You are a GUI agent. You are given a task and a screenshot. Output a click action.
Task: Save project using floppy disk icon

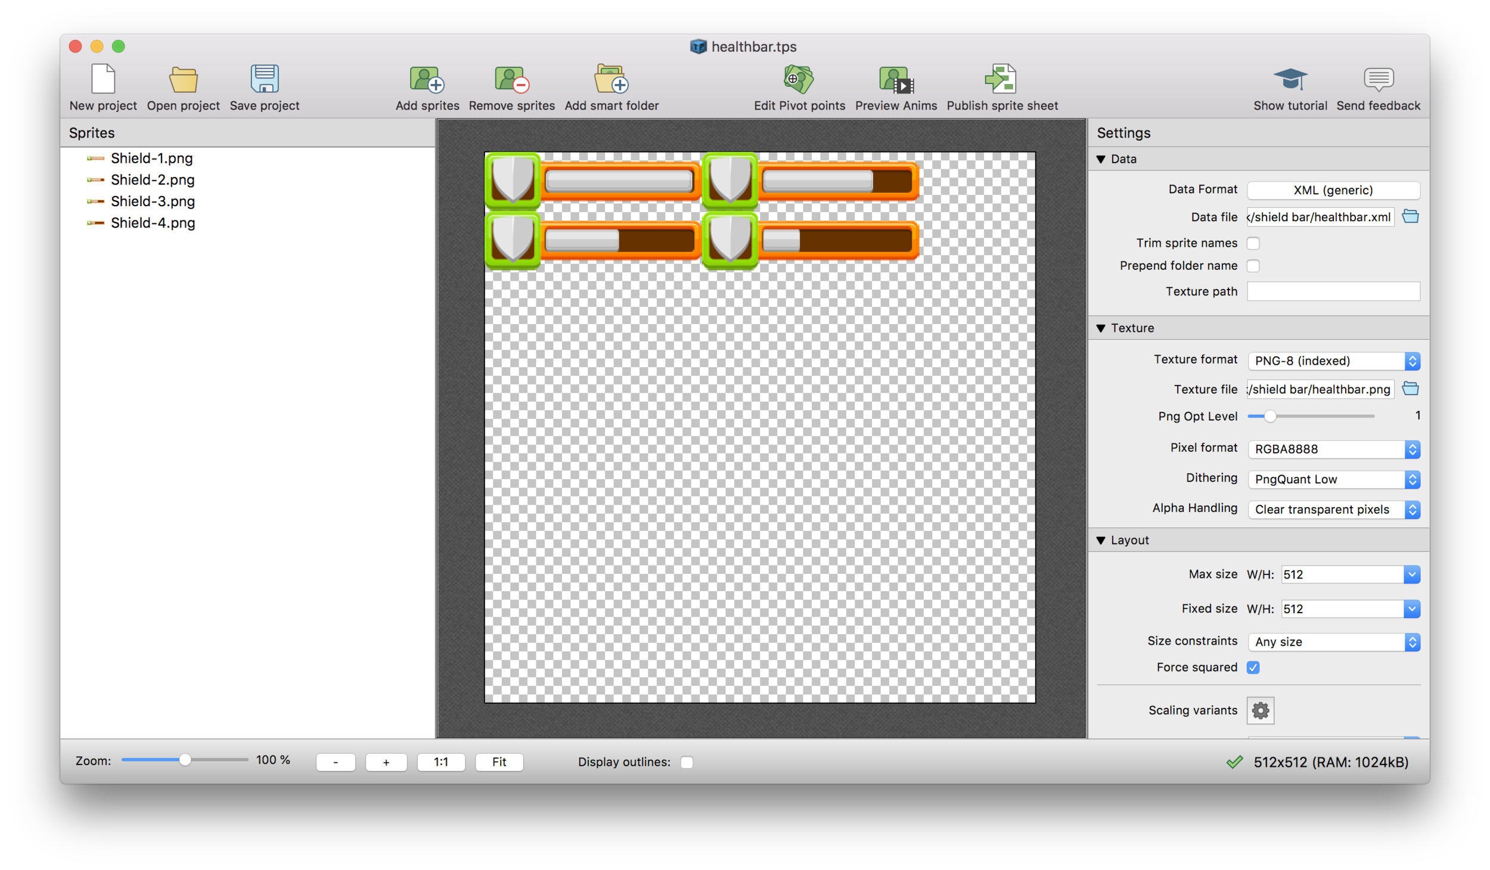click(x=265, y=79)
